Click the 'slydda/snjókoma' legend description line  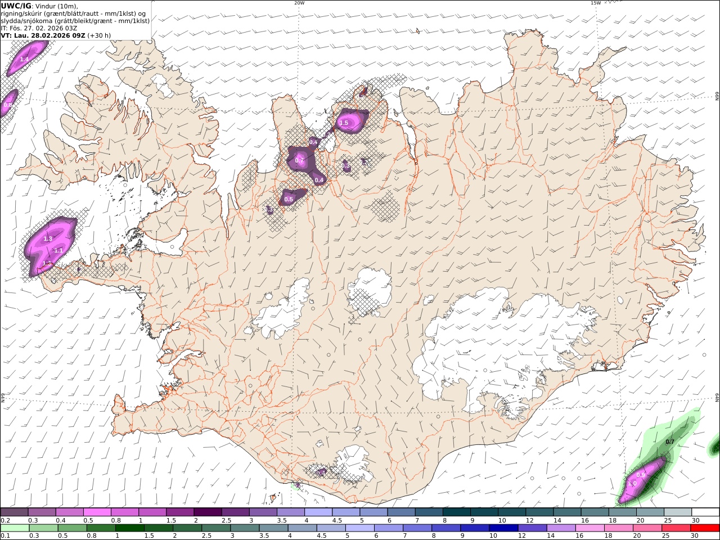pyautogui.click(x=75, y=21)
